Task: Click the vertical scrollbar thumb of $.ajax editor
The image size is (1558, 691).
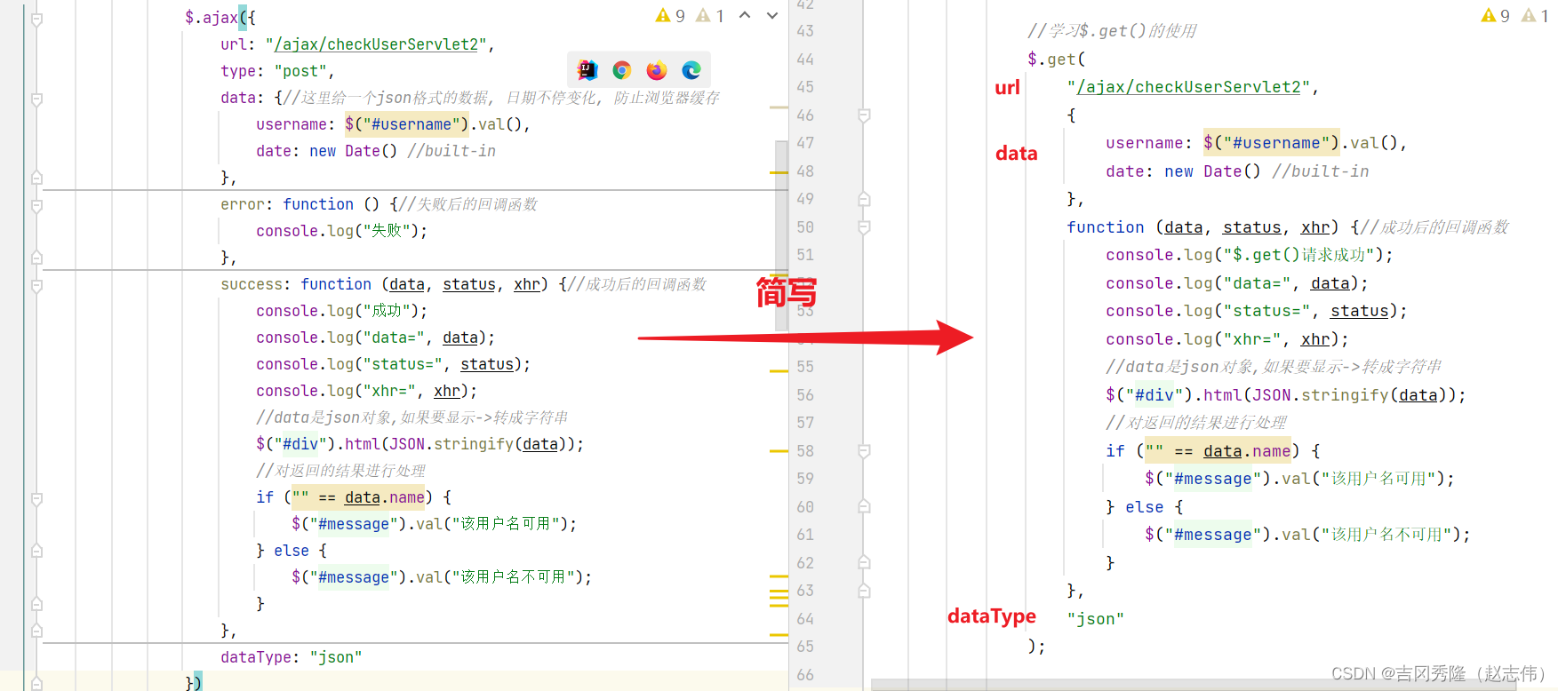Action: click(781, 235)
